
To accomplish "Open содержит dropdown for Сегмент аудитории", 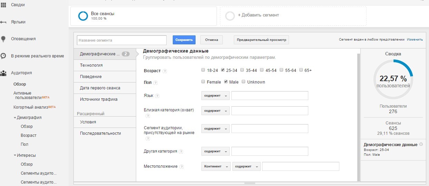I will [x=215, y=129].
